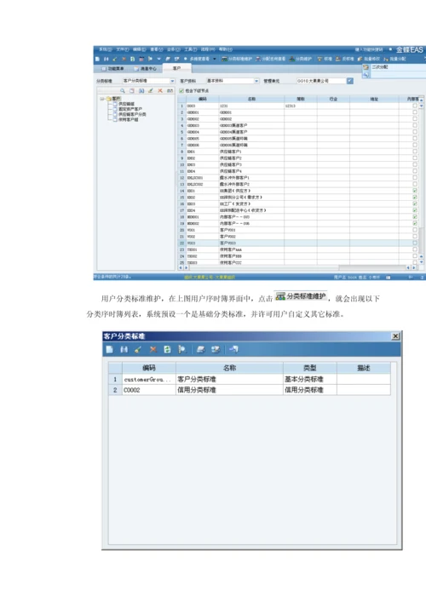Image resolution: width=426 pixels, height=602 pixels.
Task: Click 批量修改 toolbar button
Action: click(x=369, y=59)
